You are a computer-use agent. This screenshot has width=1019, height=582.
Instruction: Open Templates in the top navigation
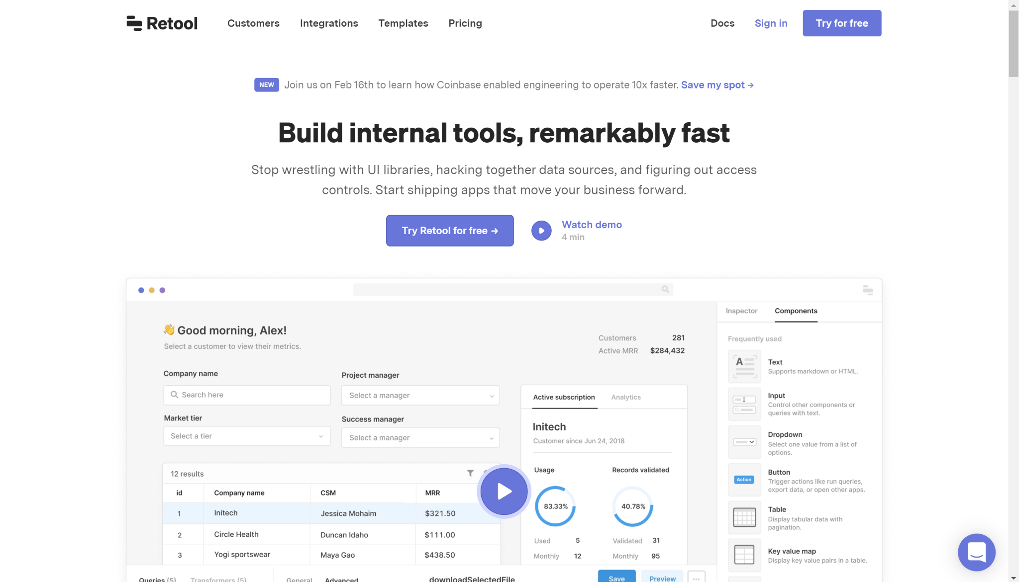pyautogui.click(x=403, y=23)
